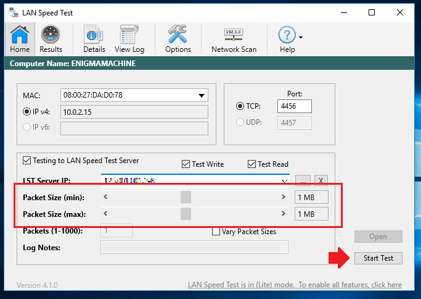Click the X button beside server IP

[321, 180]
